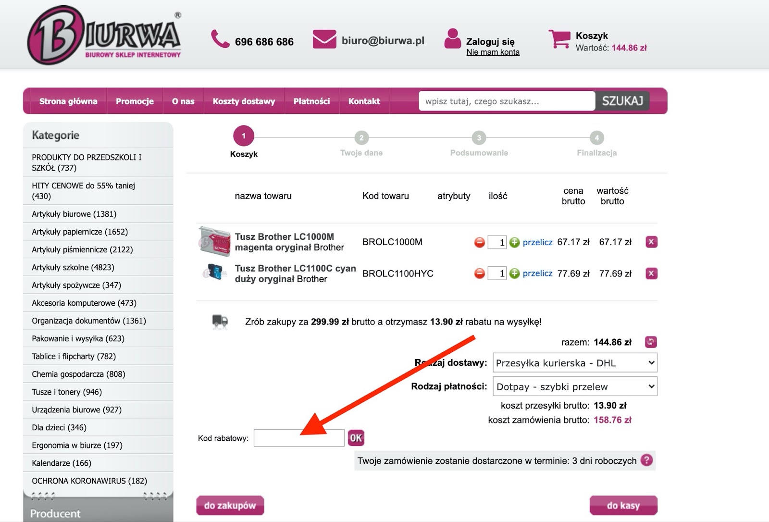Open category Akcesoria komputerowe (473)
This screenshot has width=769, height=522.
coord(98,303)
